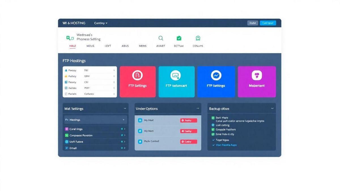
Task: Click the green shield checkmark icon
Action: point(179,38)
